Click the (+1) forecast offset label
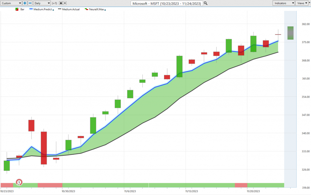Image resolution: width=311 pixels, height=195 pixels. (55, 3)
